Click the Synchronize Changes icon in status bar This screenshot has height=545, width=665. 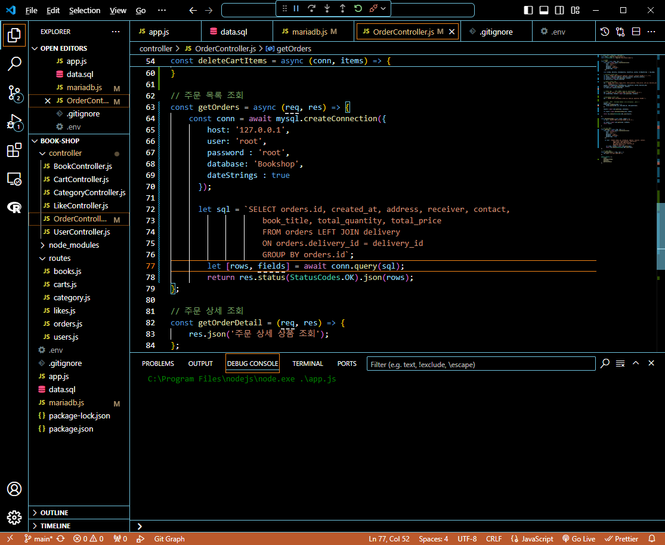(61, 538)
